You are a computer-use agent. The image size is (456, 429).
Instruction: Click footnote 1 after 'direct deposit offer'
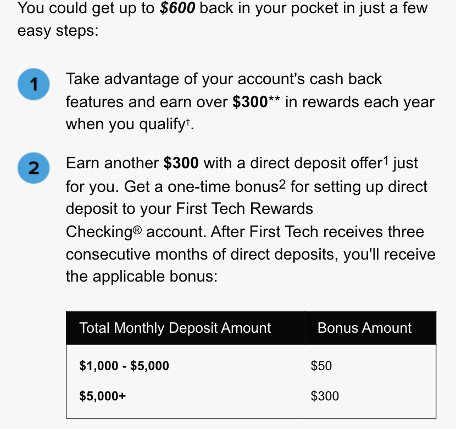pos(386,161)
